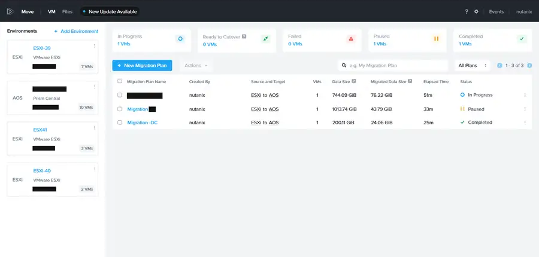539x257 pixels.
Task: Switch to the Files tab
Action: point(67,12)
